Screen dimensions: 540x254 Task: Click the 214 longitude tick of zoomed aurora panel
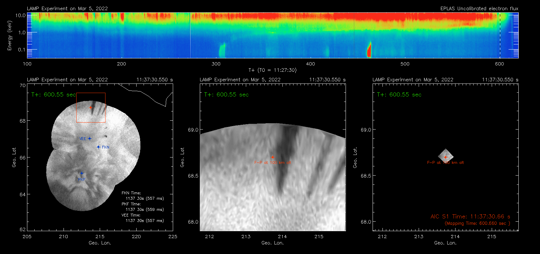(x=282, y=237)
